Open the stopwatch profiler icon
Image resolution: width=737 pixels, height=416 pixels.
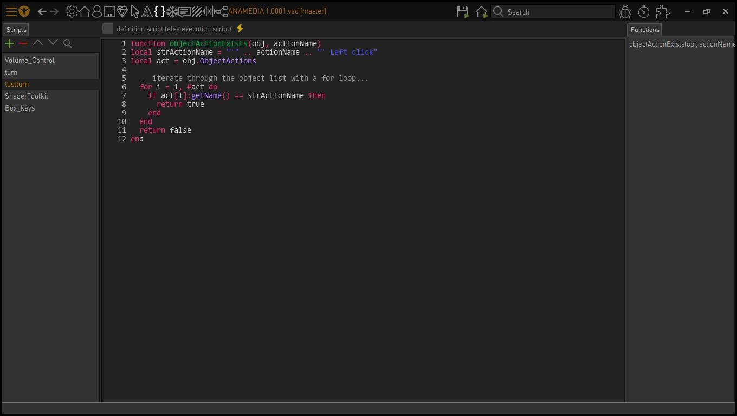643,12
